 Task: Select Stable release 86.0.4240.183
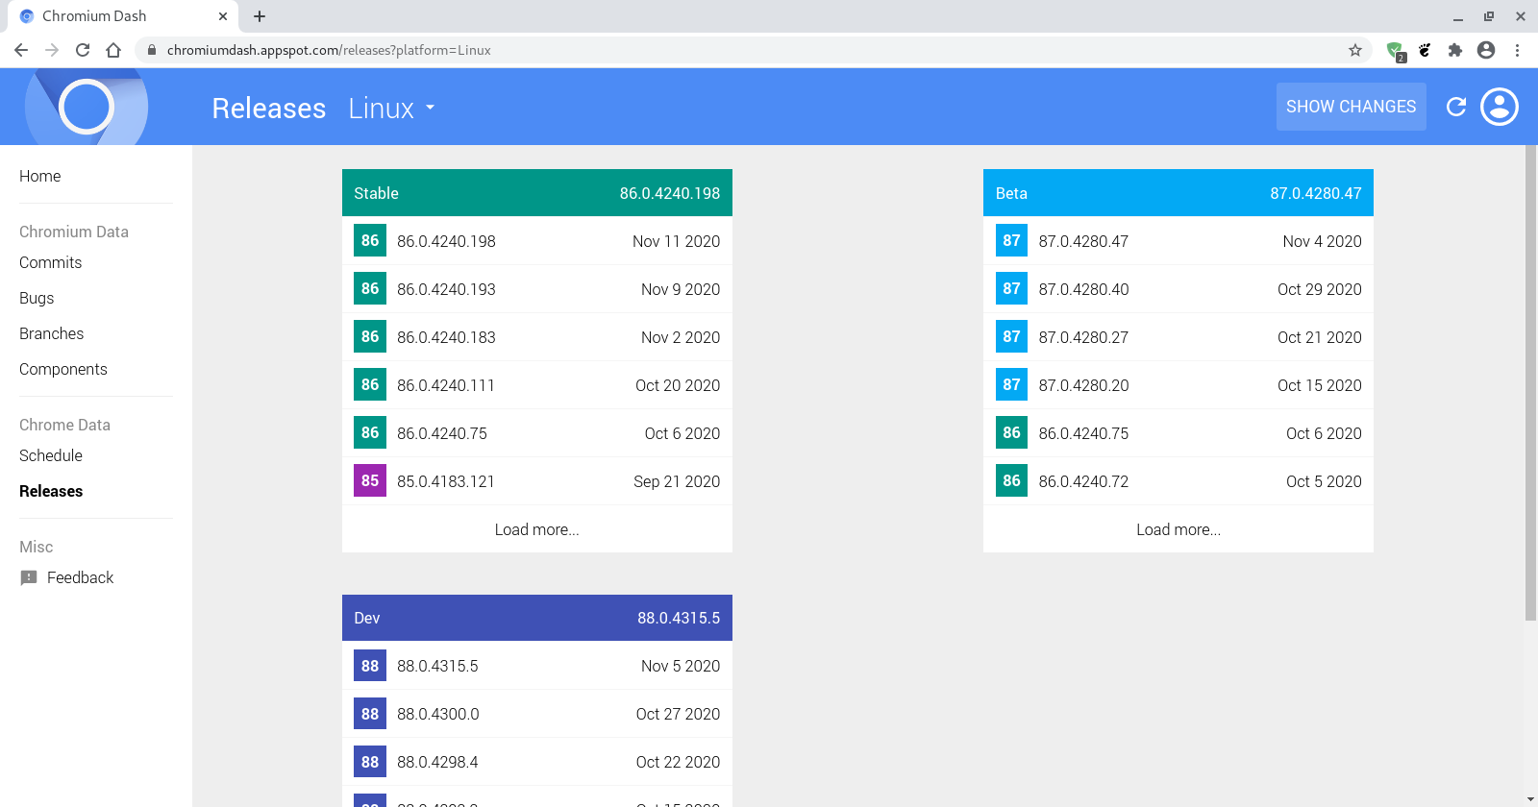pos(537,337)
